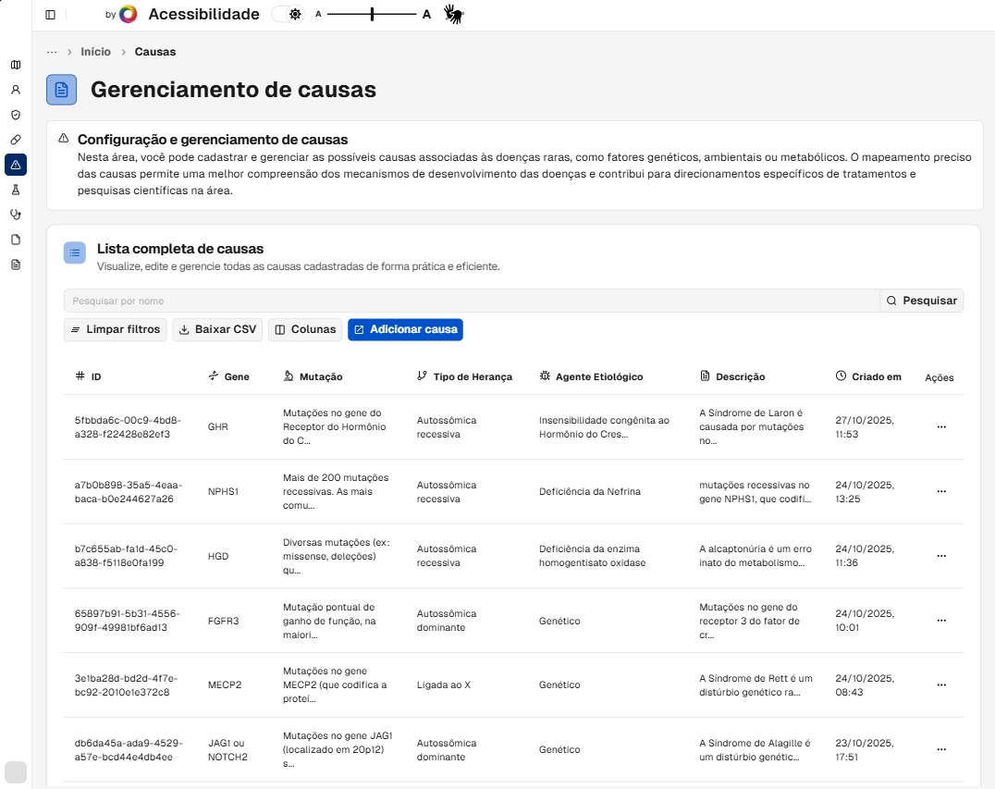Toggle the sidebar panel icon
Image resolution: width=995 pixels, height=789 pixels.
tap(50, 15)
